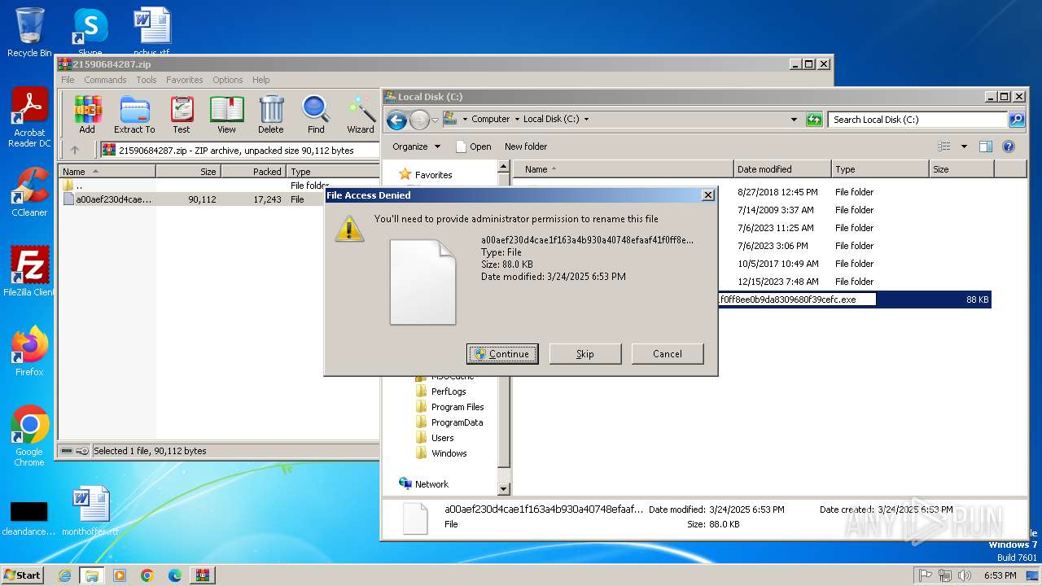This screenshot has width=1042, height=586.
Task: Expand the view options dropdown arrow
Action: (x=964, y=146)
